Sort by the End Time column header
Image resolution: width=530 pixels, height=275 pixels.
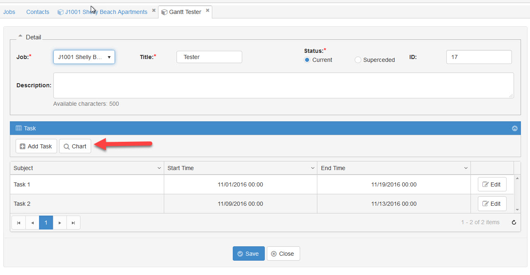[394, 168]
